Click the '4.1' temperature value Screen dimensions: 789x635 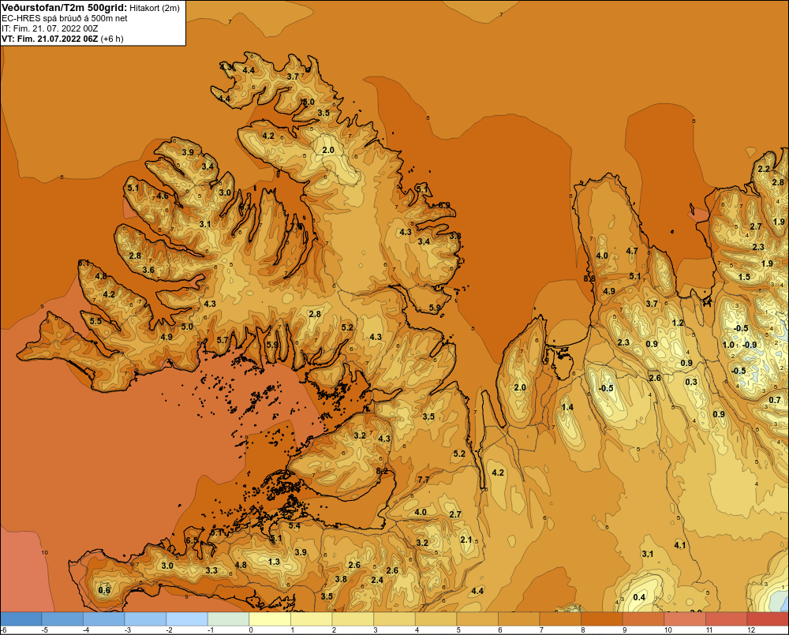[680, 545]
